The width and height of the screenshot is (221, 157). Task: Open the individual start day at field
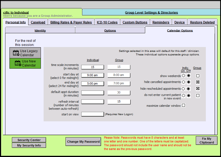point(92,75)
